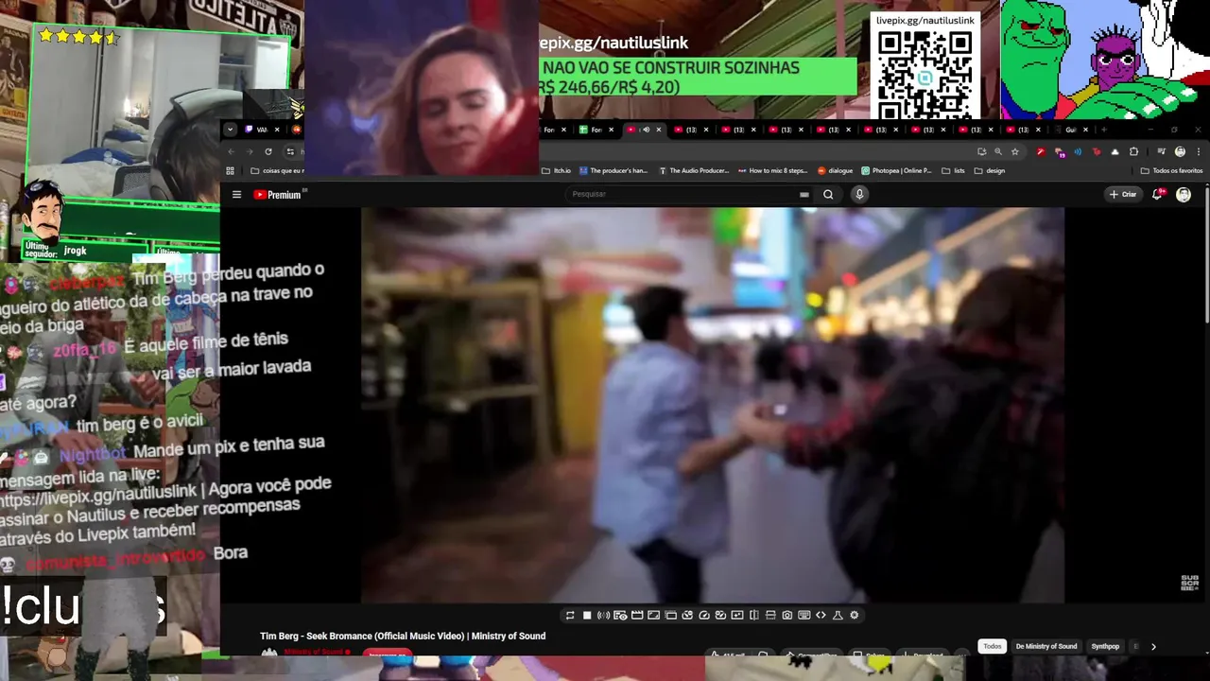Expand the lists bookmark folder
Screen dimensions: 1210x681
[953, 171]
